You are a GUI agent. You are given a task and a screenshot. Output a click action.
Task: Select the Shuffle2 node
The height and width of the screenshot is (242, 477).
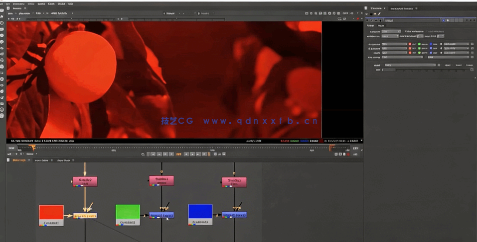coord(85,181)
